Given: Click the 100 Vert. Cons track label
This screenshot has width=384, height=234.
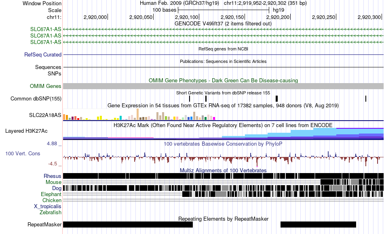Looking at the screenshot, I should click(23, 154).
